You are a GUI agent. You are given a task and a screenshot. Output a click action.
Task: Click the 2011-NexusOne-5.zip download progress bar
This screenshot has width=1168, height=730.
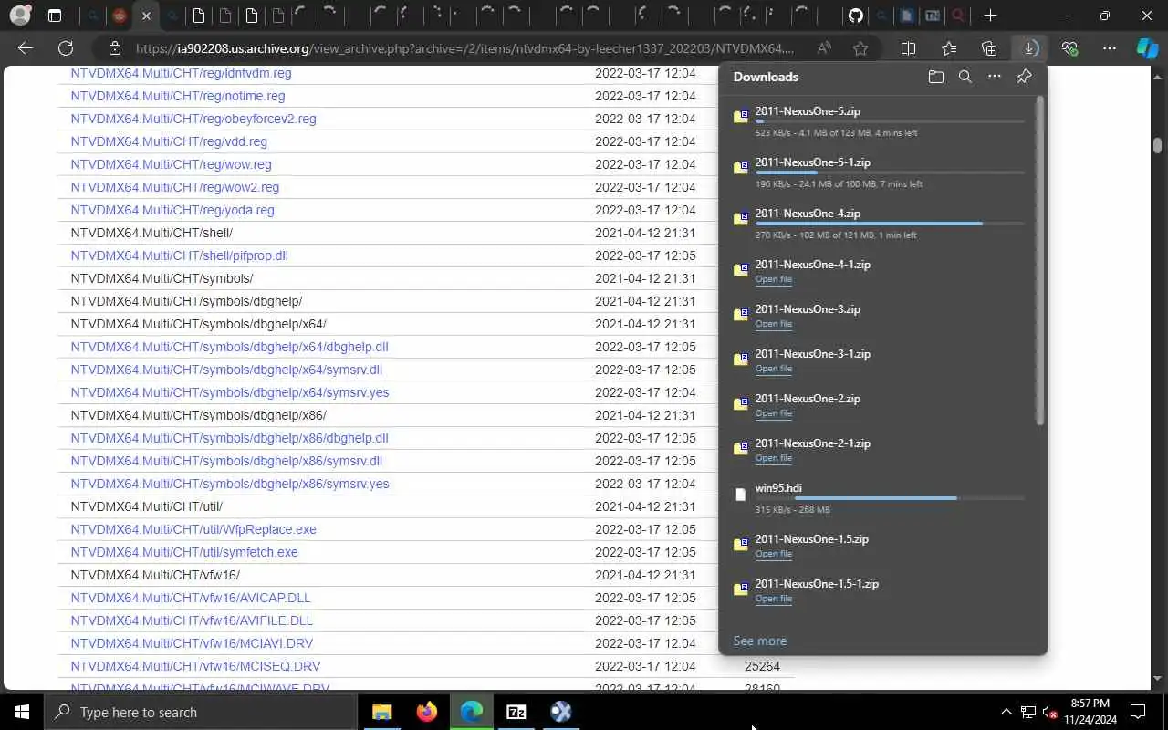[x=890, y=121]
